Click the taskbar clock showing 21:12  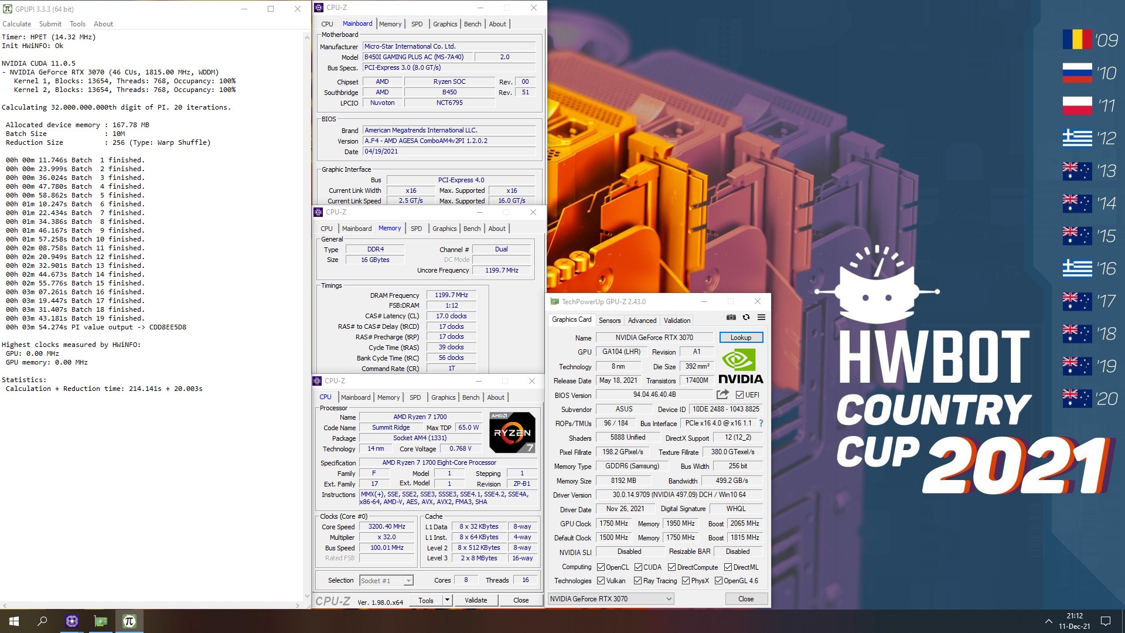[x=1075, y=621]
